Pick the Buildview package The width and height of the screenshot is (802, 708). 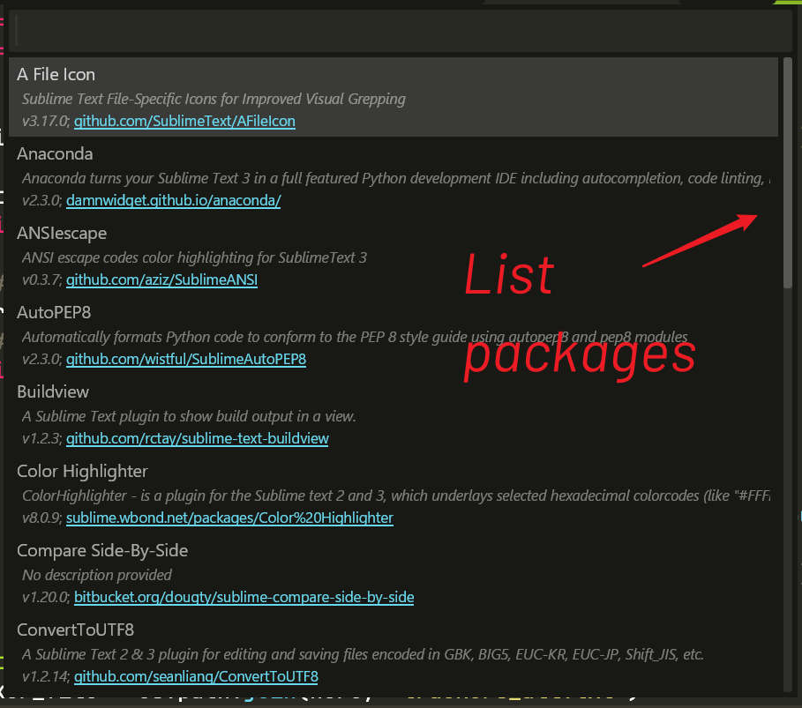pyautogui.click(x=53, y=392)
